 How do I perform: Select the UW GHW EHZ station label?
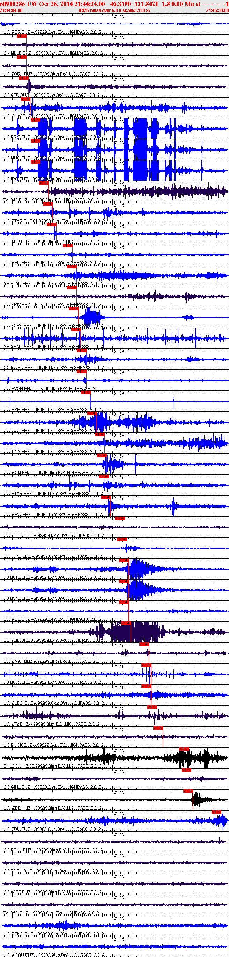coord(53,116)
